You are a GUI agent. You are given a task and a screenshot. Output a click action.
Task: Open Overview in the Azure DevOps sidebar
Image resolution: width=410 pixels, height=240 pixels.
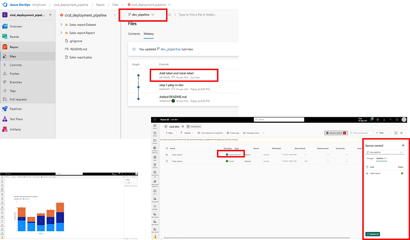(x=16, y=26)
